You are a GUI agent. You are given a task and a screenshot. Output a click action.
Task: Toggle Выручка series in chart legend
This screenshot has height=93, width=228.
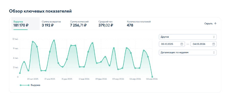(30, 85)
